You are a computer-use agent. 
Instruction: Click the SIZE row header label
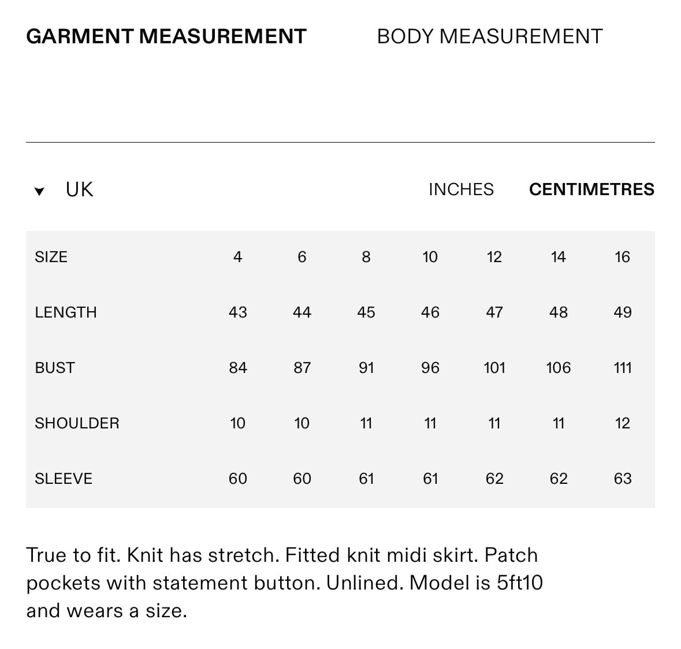(51, 257)
